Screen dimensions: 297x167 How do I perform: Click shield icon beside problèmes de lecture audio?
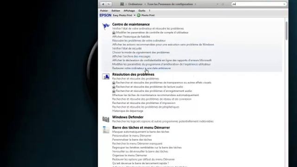pyautogui.click(x=114, y=87)
